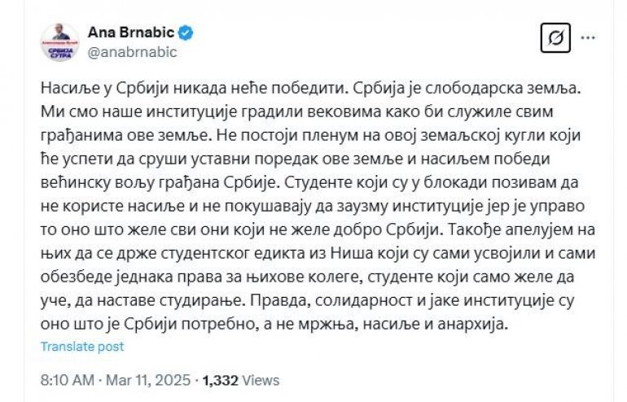This screenshot has height=402, width=627.
Task: Click the display name Ana Brnabic
Action: point(133,33)
